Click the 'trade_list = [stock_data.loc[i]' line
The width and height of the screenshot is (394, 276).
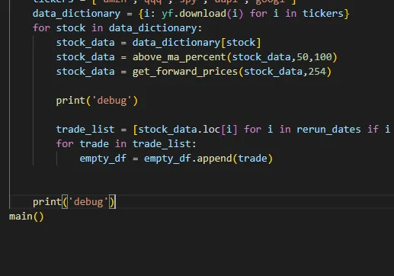click(223, 130)
